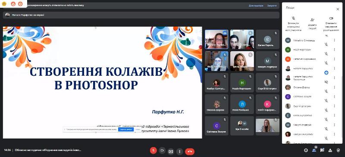The height and width of the screenshot is (157, 345).
Task: Select the Леся Ройкцо tile with Л avatar
Action: tap(242, 104)
